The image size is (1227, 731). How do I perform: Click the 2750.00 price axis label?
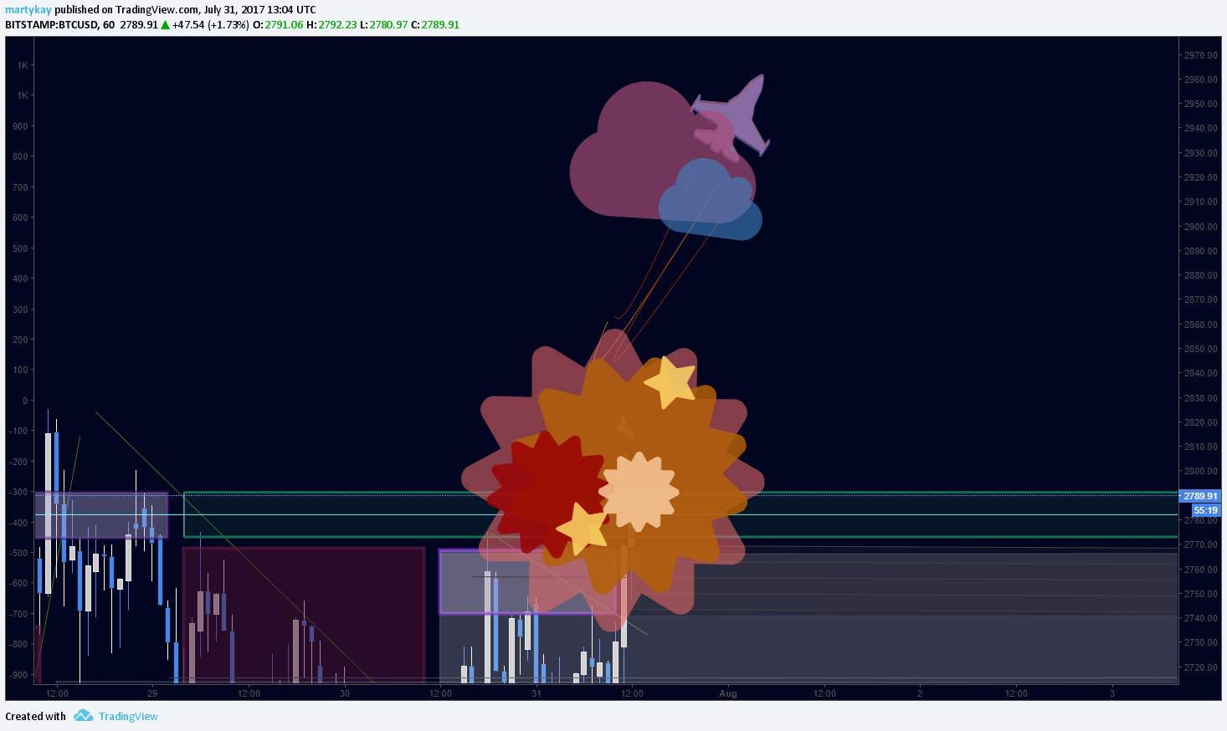[1200, 594]
